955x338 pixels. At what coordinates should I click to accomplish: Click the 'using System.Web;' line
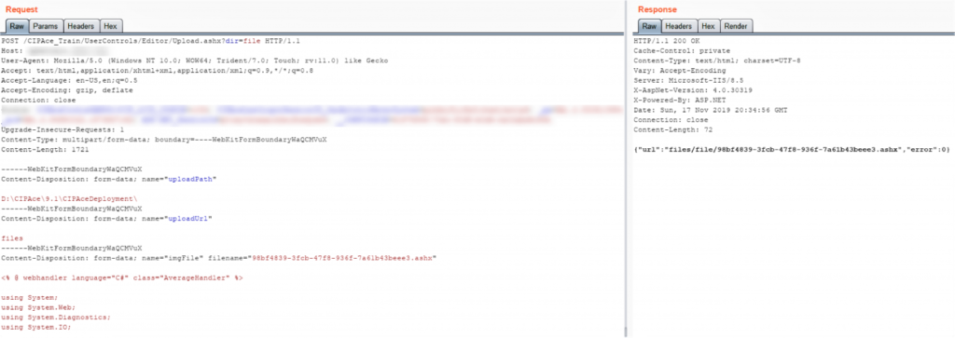[38, 307]
